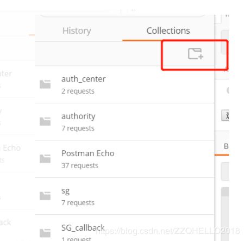Click the authority folder icon
245x241 pixels.
coord(45,121)
